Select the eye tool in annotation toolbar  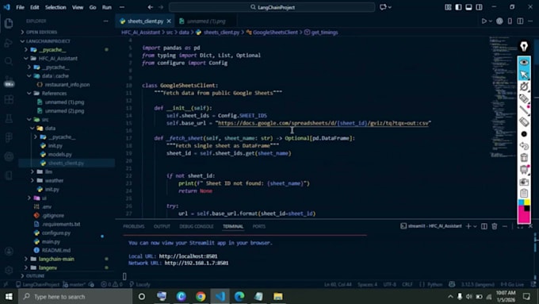(x=524, y=63)
